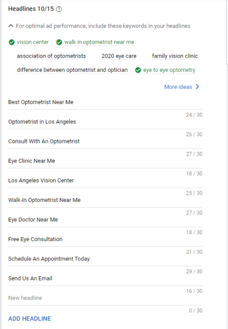Edit the Best Optometrist Near Me headline
This screenshot has height=329, width=228.
pyautogui.click(x=105, y=102)
